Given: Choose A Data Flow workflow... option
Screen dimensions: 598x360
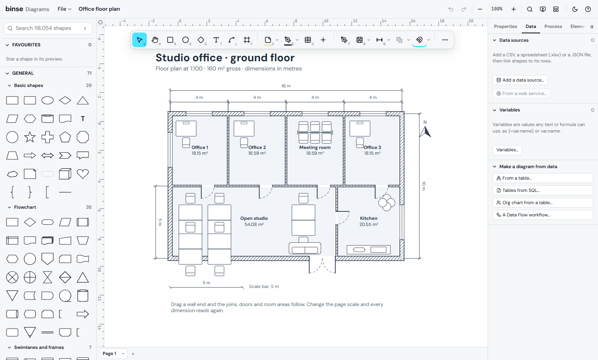Looking at the screenshot, I should point(543,215).
